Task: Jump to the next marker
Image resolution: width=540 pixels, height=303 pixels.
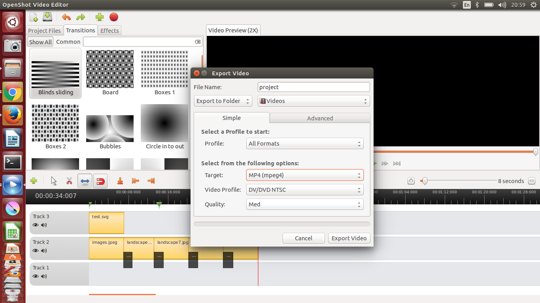Action: (x=151, y=181)
